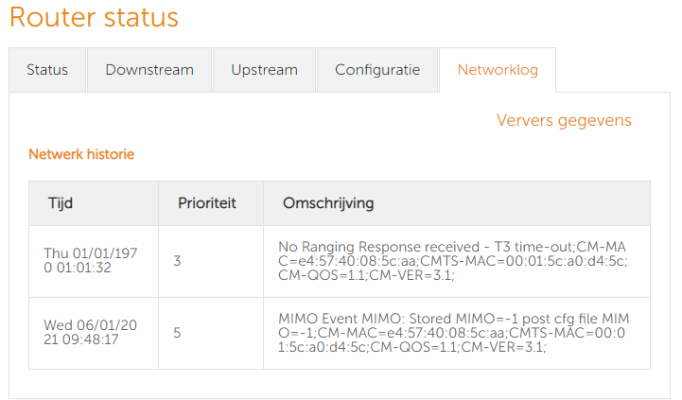Screen dimensions: 682x400
Task: Select the Configuratie tab
Action: [x=376, y=70]
